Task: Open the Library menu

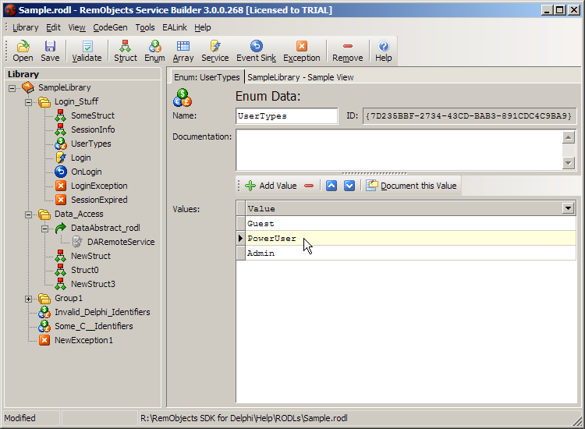Action: pos(26,27)
